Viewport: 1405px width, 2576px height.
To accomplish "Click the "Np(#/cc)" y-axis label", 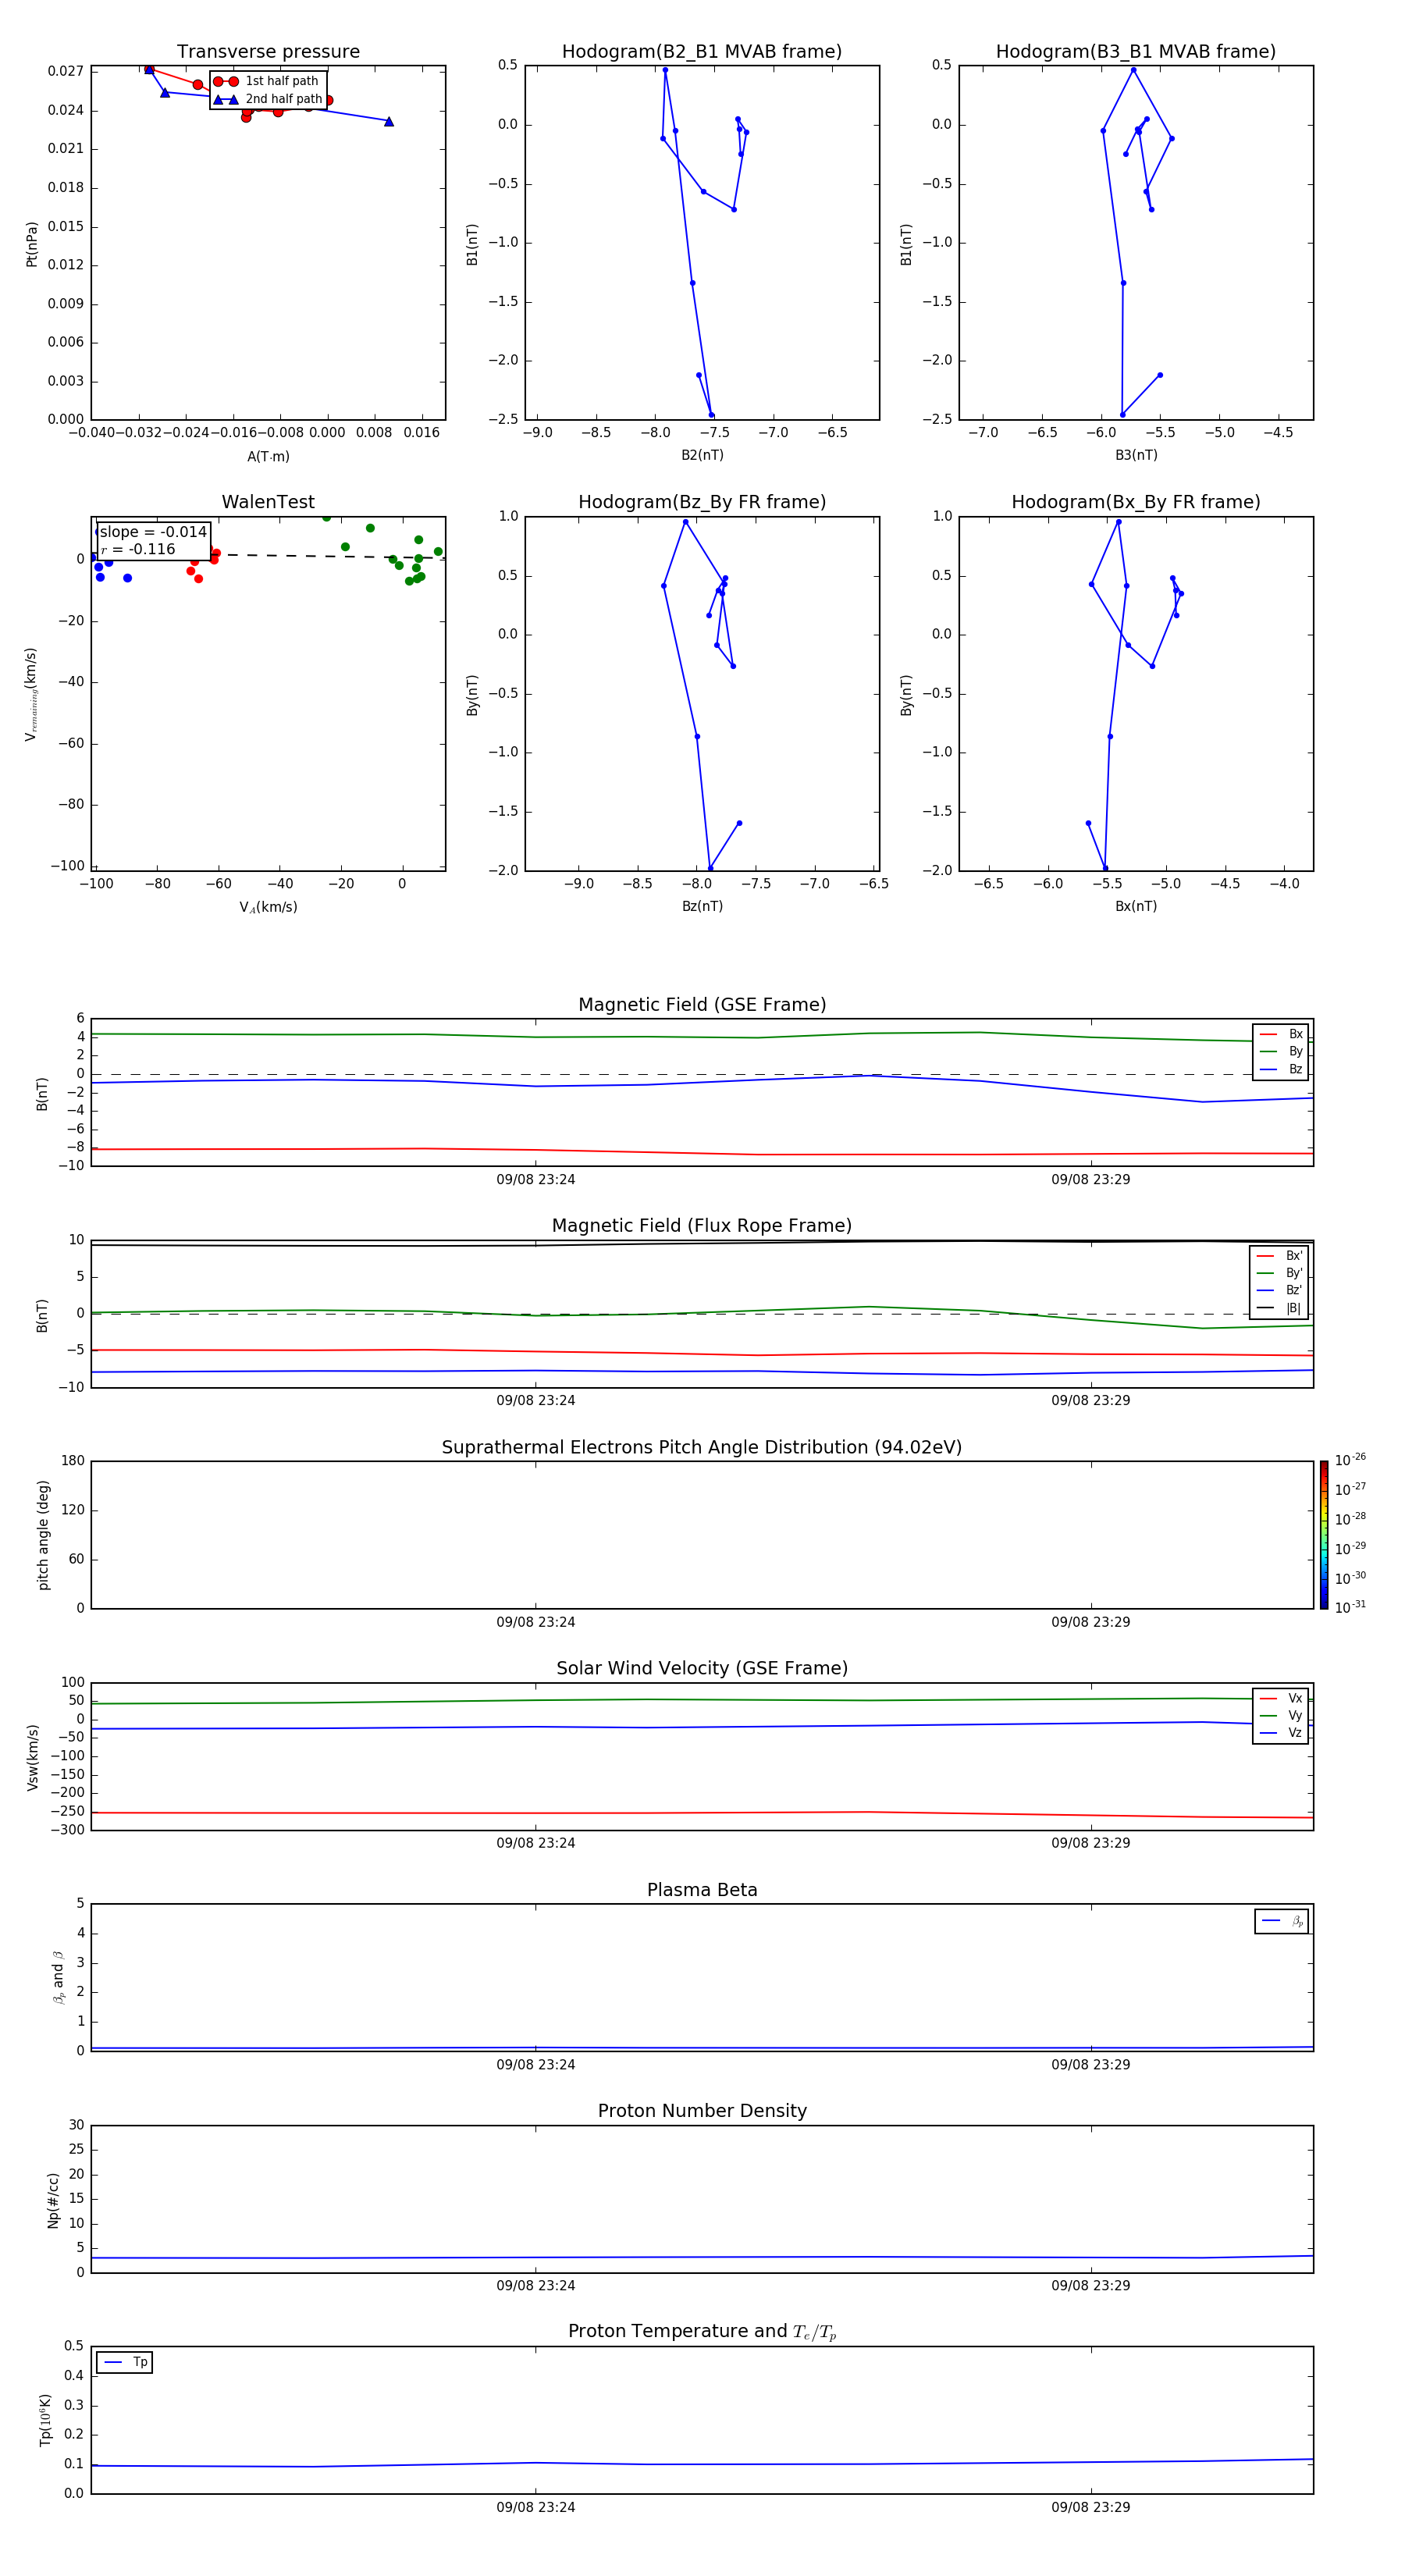I will click(53, 2200).
